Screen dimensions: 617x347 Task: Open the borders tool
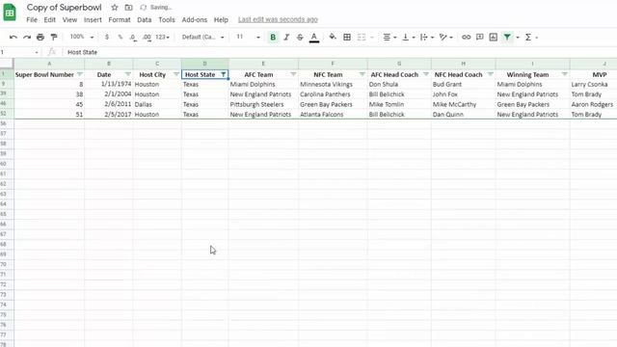point(347,37)
